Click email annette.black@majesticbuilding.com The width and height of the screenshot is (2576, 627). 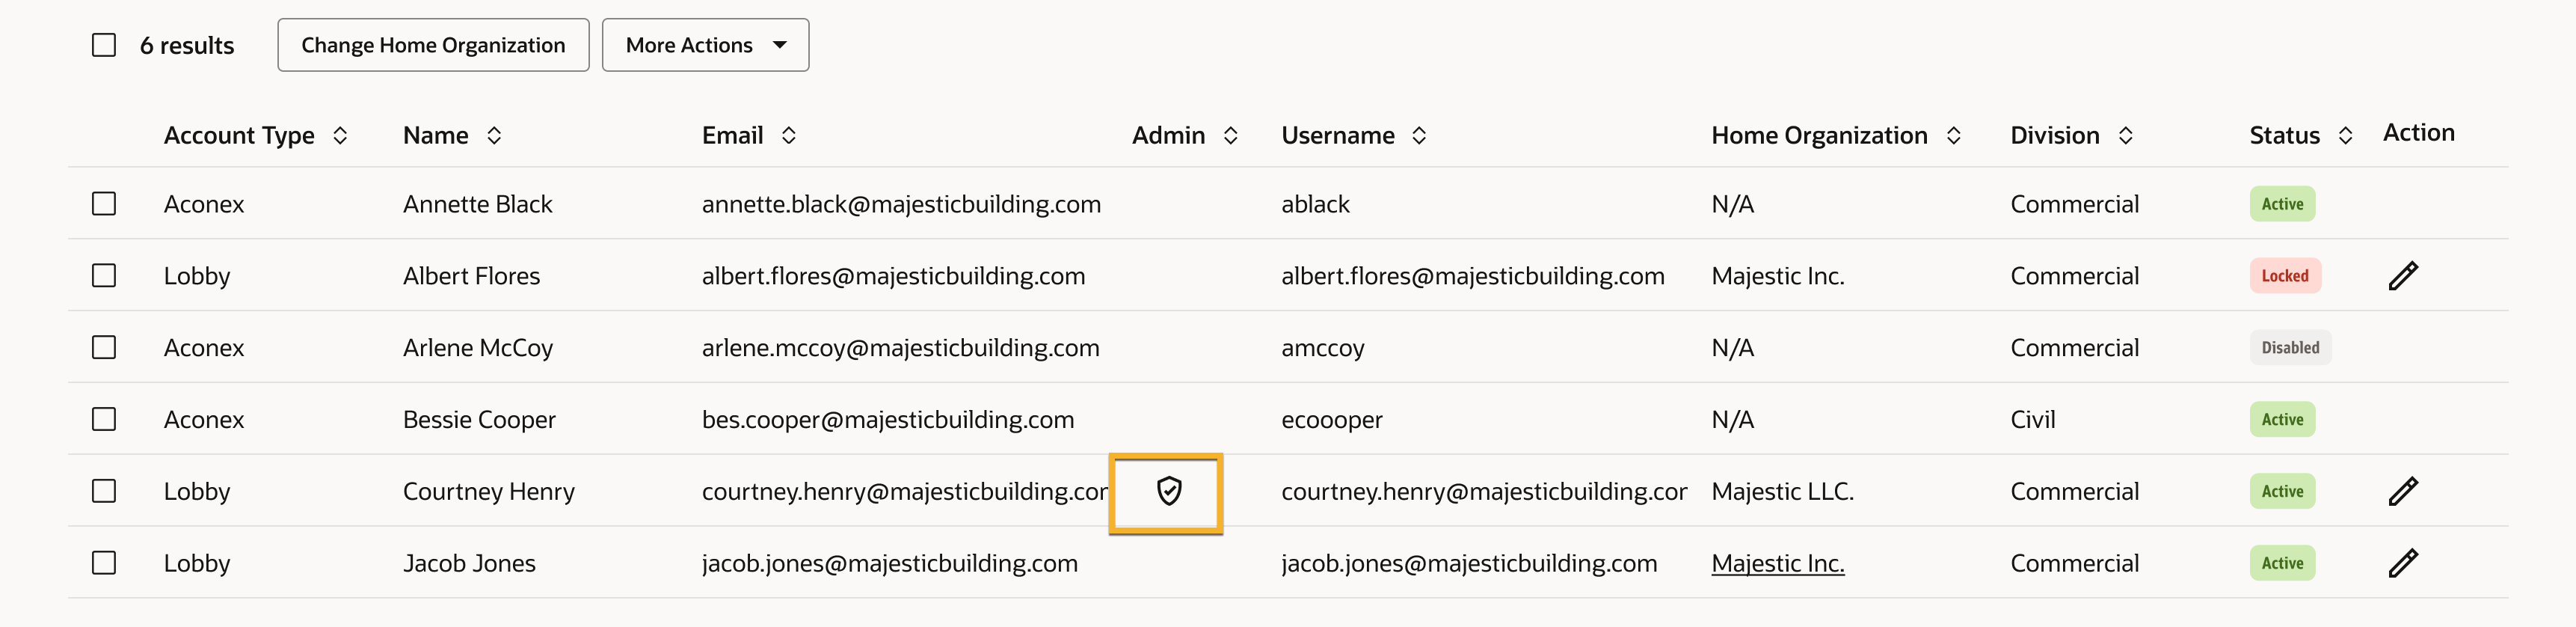901,204
